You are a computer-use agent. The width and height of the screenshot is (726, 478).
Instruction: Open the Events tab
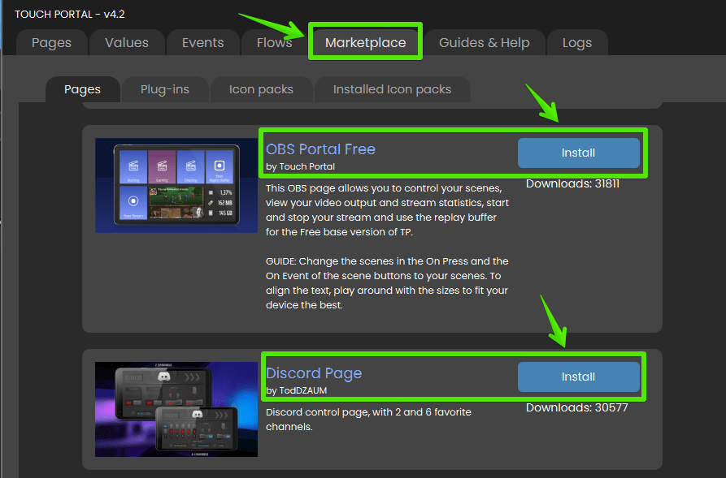pos(202,42)
